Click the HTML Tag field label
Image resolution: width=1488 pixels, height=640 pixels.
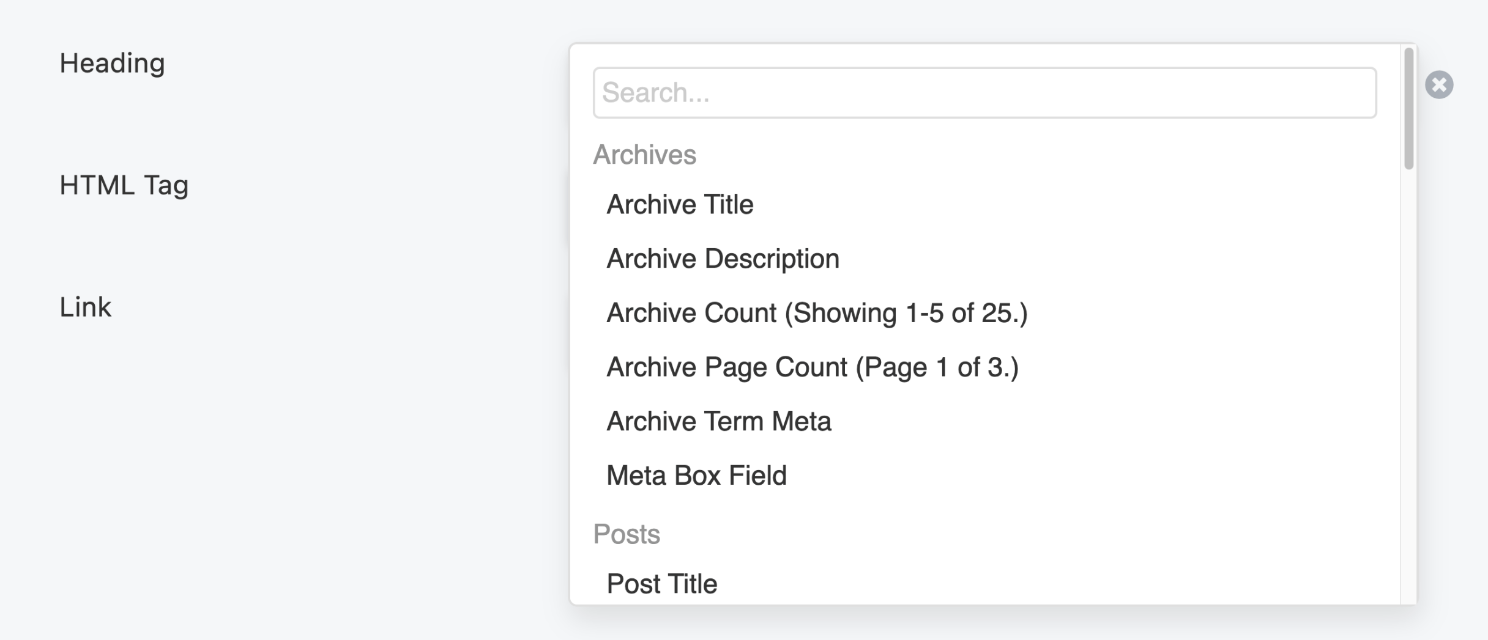point(124,185)
